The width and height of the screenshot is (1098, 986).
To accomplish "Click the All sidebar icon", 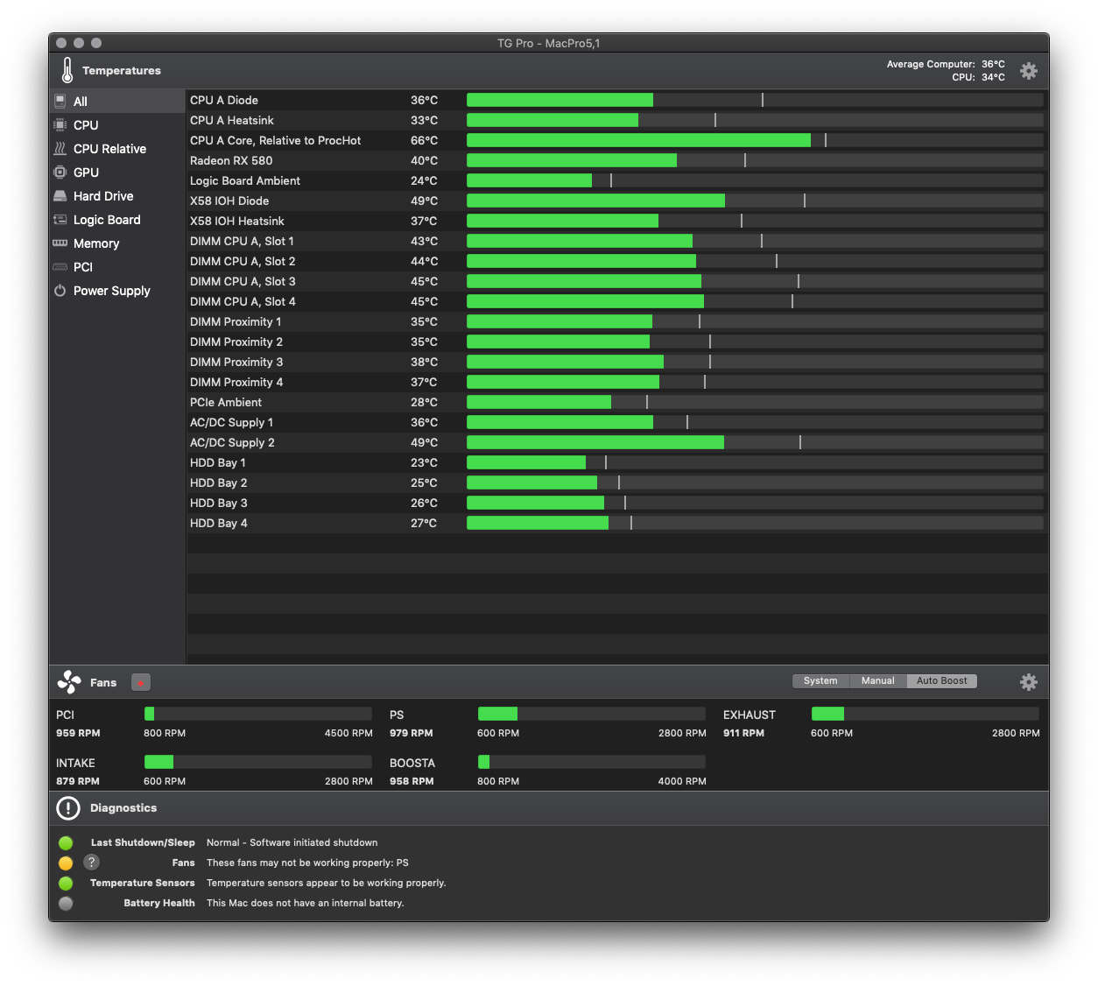I will point(60,101).
